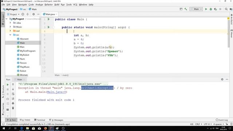Open the Messages tool window tab
The width and height of the screenshot is (233, 131).
coord(56,120)
